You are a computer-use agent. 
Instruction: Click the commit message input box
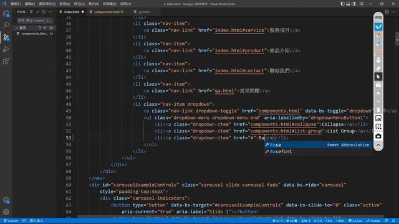click(x=35, y=21)
